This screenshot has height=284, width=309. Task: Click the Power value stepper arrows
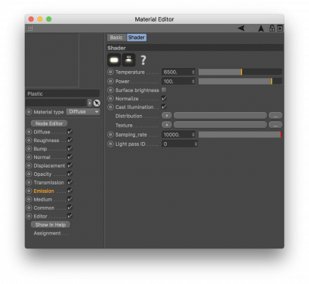click(x=193, y=81)
